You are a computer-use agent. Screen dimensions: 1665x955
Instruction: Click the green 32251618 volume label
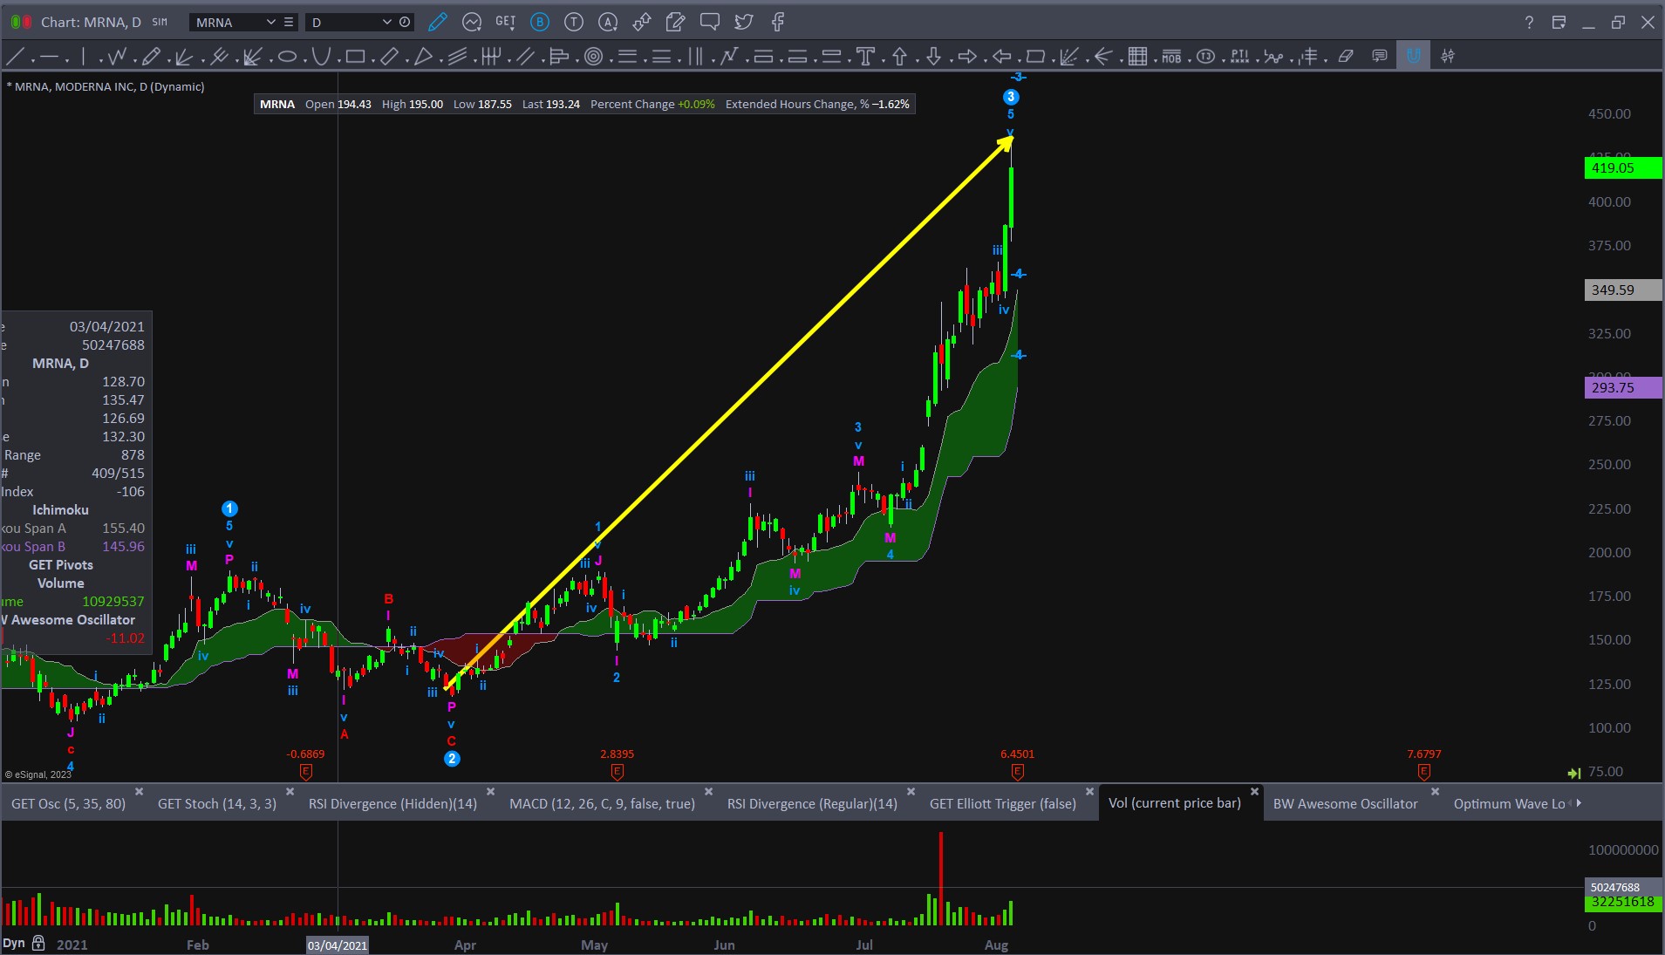point(1622,902)
